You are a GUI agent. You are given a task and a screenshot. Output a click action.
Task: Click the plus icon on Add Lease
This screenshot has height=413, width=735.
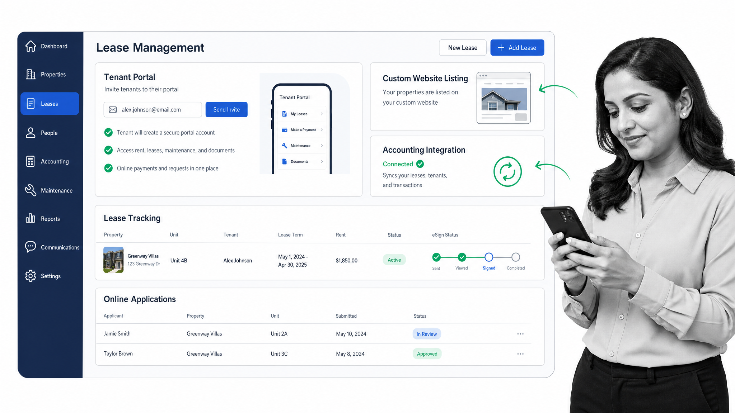pos(501,48)
